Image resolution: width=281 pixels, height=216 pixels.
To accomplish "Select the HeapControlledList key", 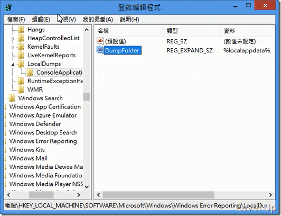I will click(x=53, y=38).
